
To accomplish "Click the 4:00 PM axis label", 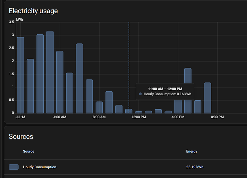I will [x=178, y=117].
